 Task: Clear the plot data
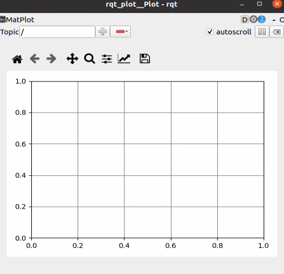pos(277,32)
